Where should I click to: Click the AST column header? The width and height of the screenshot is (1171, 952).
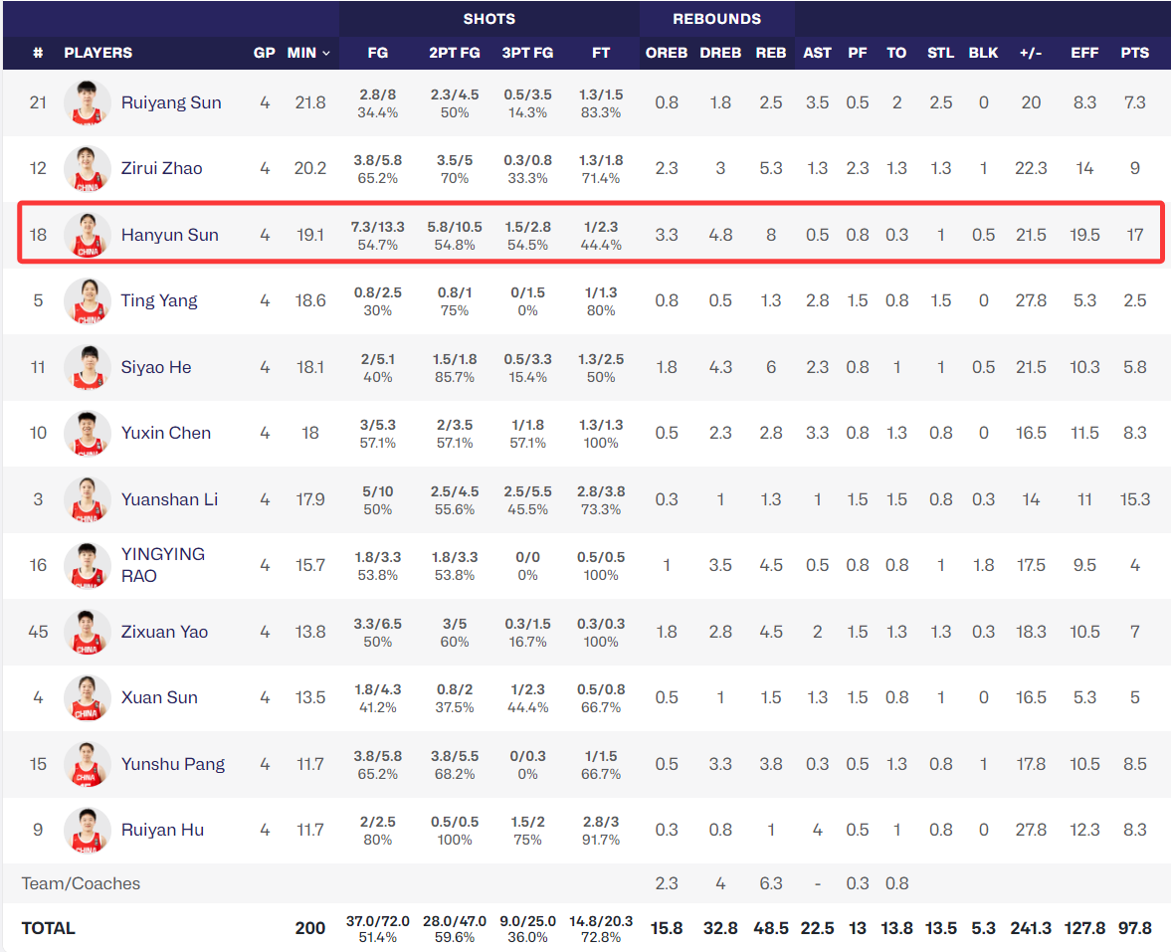[817, 53]
